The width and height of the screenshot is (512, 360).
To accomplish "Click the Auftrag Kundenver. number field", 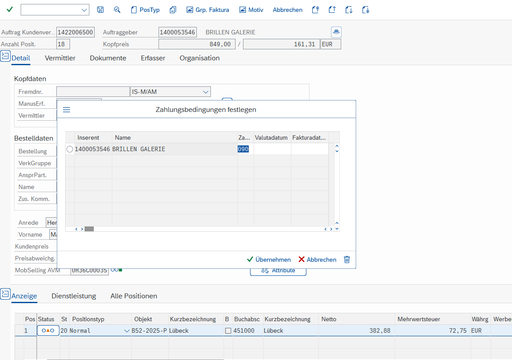I will (x=75, y=32).
